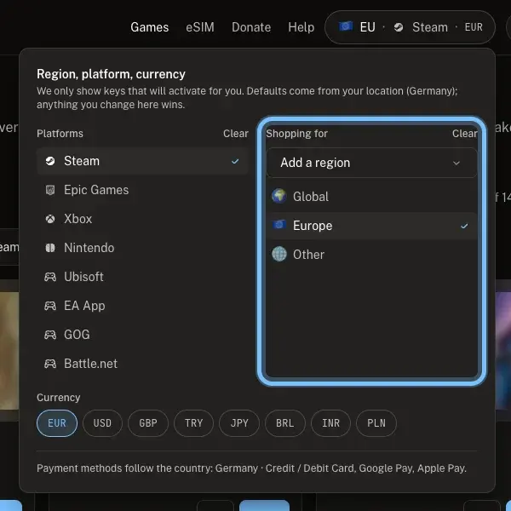Open the Add a region dropdown
This screenshot has height=511, width=511.
point(372,163)
